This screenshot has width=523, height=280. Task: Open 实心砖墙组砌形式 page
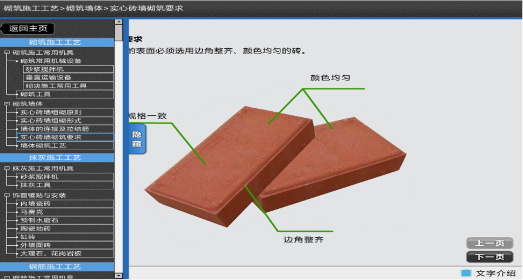tap(65, 121)
